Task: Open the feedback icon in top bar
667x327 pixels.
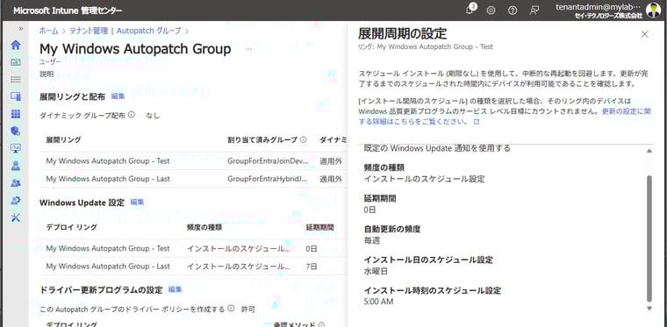Action: pos(534,11)
